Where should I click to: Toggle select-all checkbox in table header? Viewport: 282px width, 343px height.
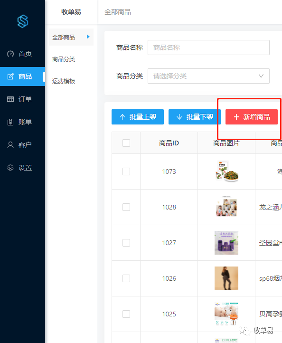(x=126, y=143)
